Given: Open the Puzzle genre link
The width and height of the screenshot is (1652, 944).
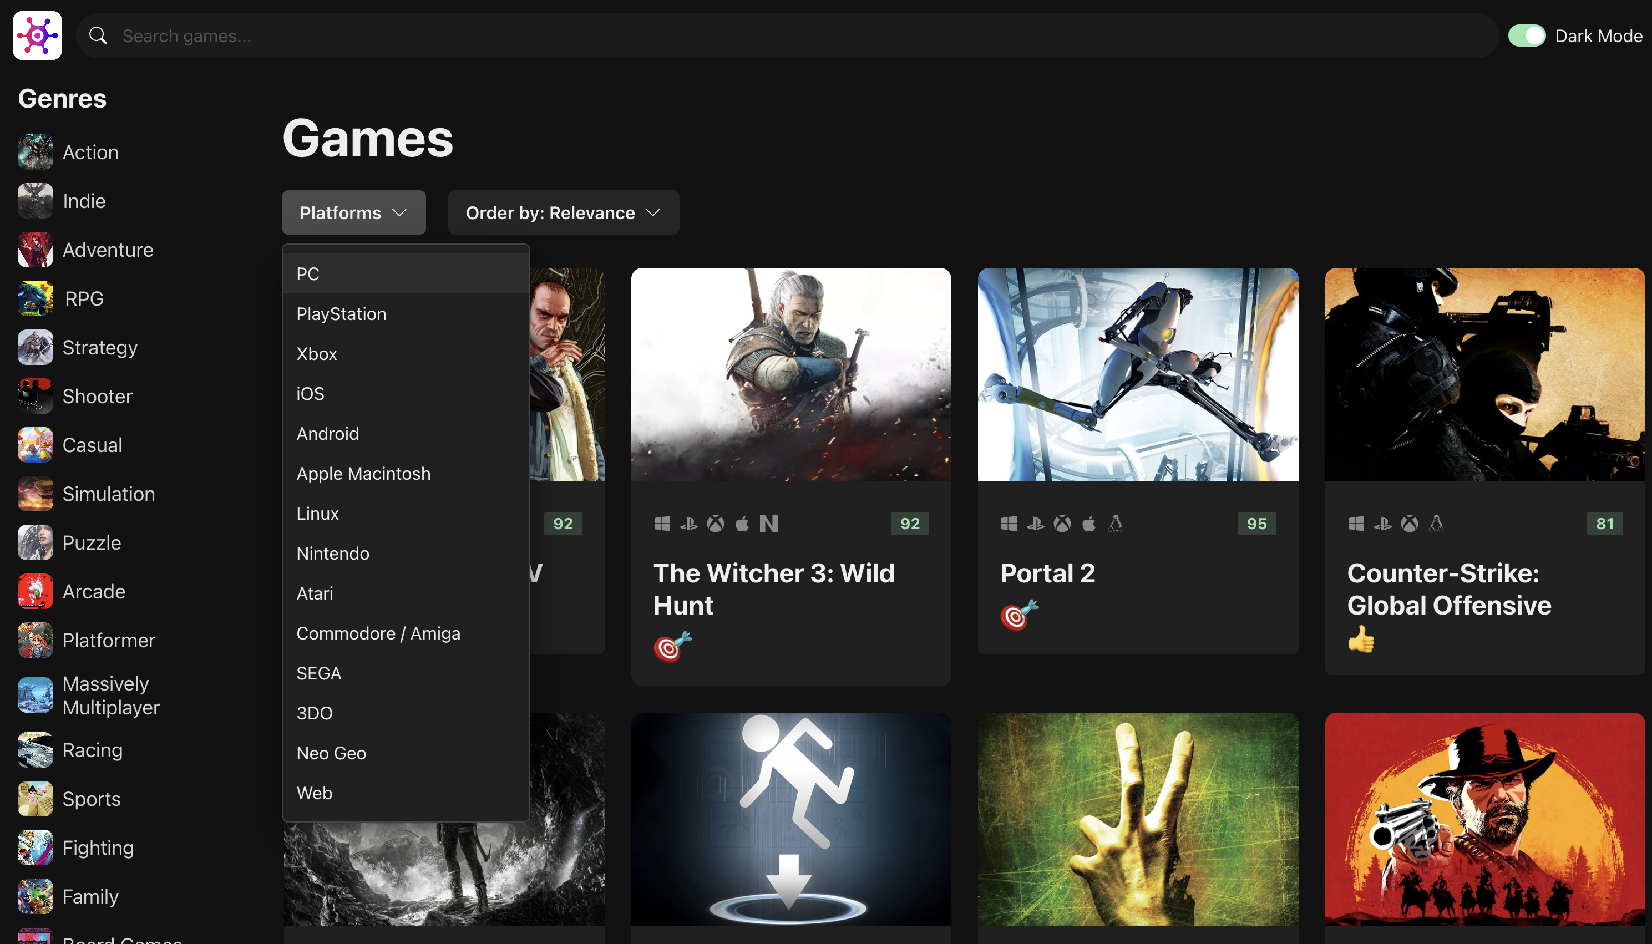Looking at the screenshot, I should pyautogui.click(x=92, y=542).
